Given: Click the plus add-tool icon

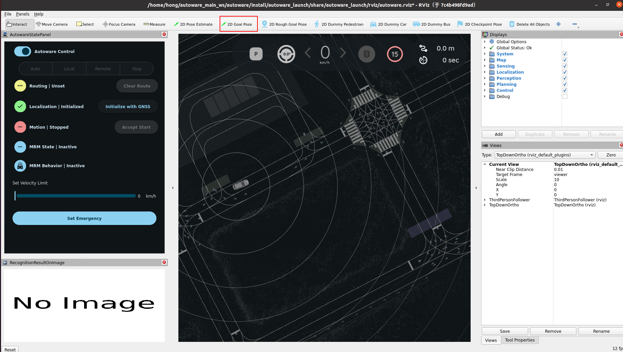Looking at the screenshot, I should (x=558, y=24).
